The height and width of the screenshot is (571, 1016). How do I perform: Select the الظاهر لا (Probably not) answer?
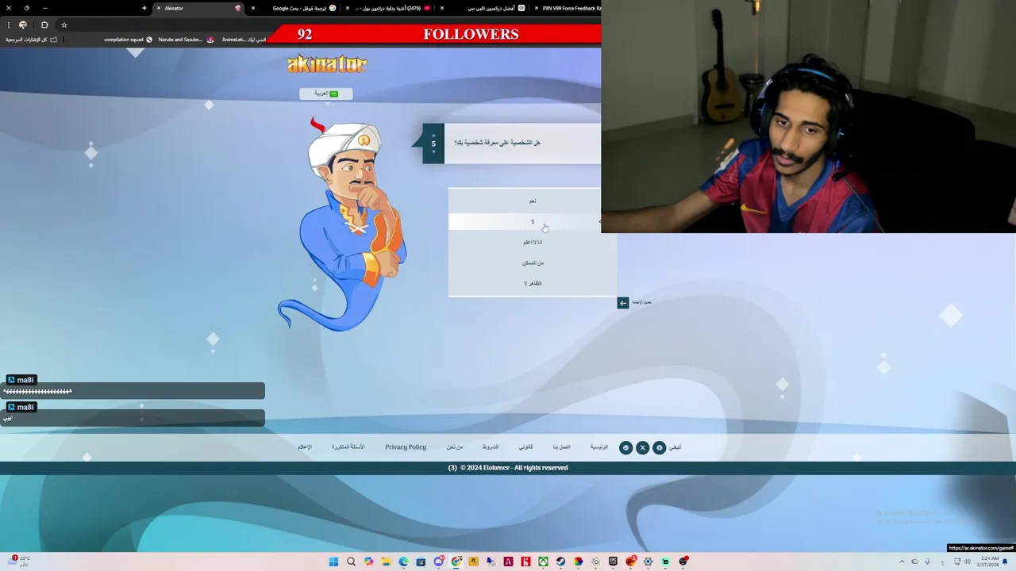coord(533,283)
